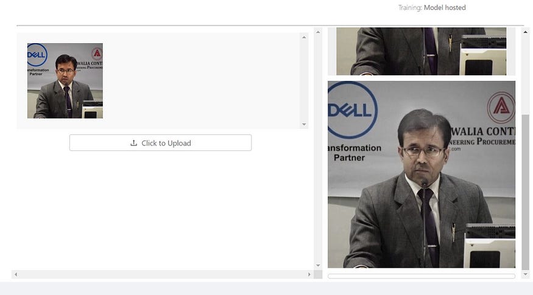Click the up arrow of the left panel scrollbar

click(x=318, y=32)
